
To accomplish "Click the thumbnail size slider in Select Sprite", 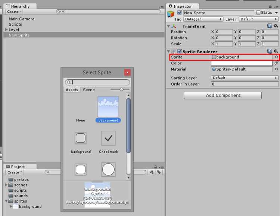I will 121,89.
